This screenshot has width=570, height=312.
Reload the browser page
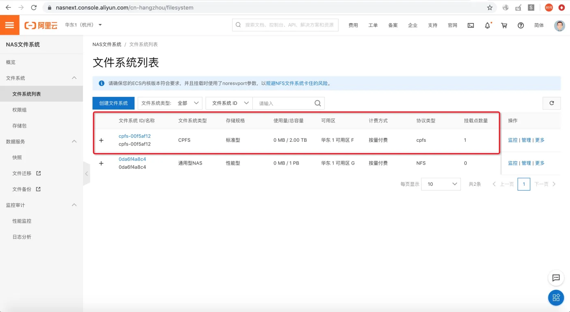[34, 7]
